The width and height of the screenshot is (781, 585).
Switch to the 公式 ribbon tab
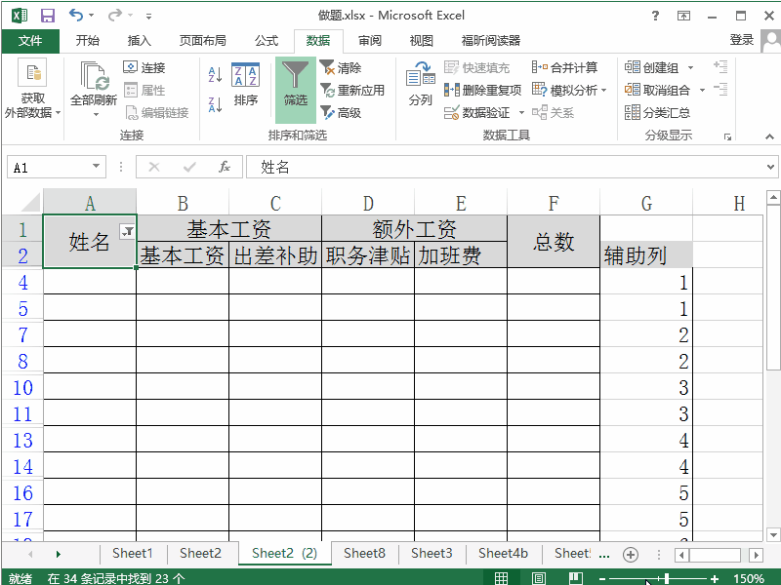pos(267,42)
